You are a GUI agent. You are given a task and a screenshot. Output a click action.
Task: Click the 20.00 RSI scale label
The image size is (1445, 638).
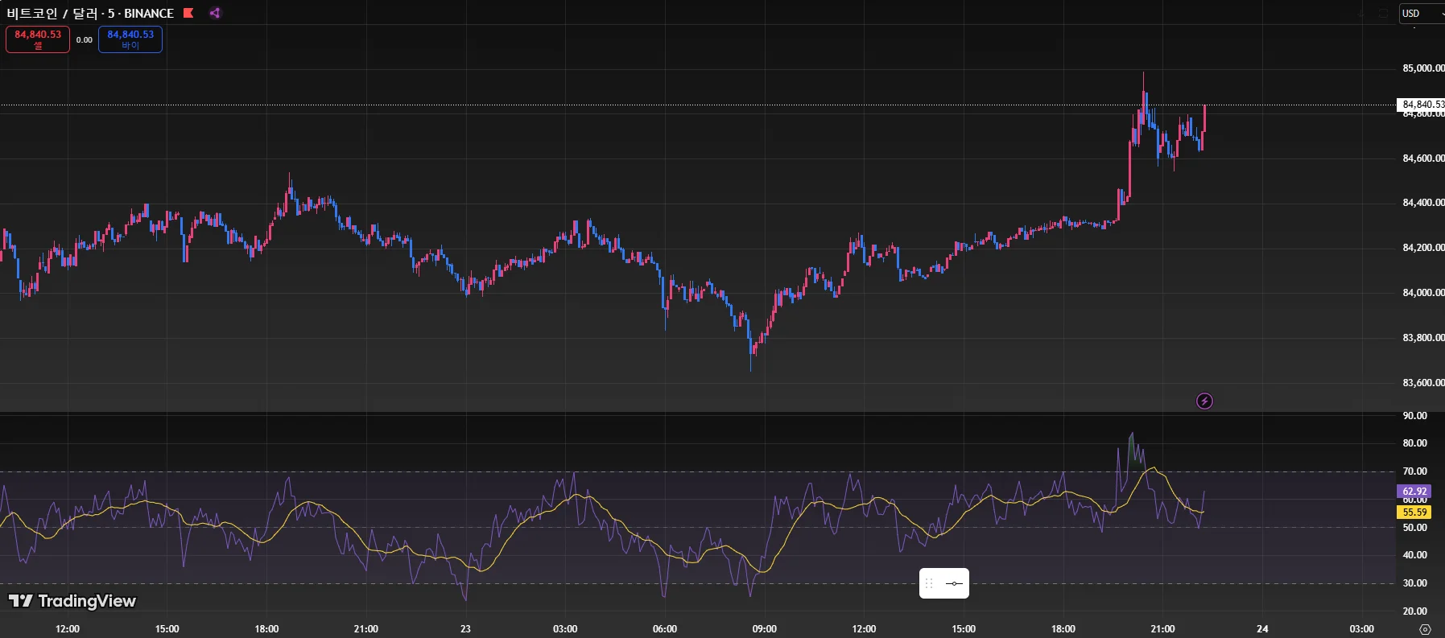pyautogui.click(x=1414, y=611)
